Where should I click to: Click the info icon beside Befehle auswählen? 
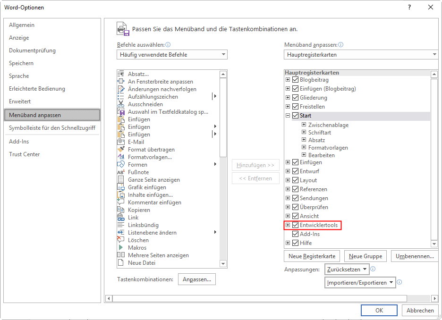point(168,44)
